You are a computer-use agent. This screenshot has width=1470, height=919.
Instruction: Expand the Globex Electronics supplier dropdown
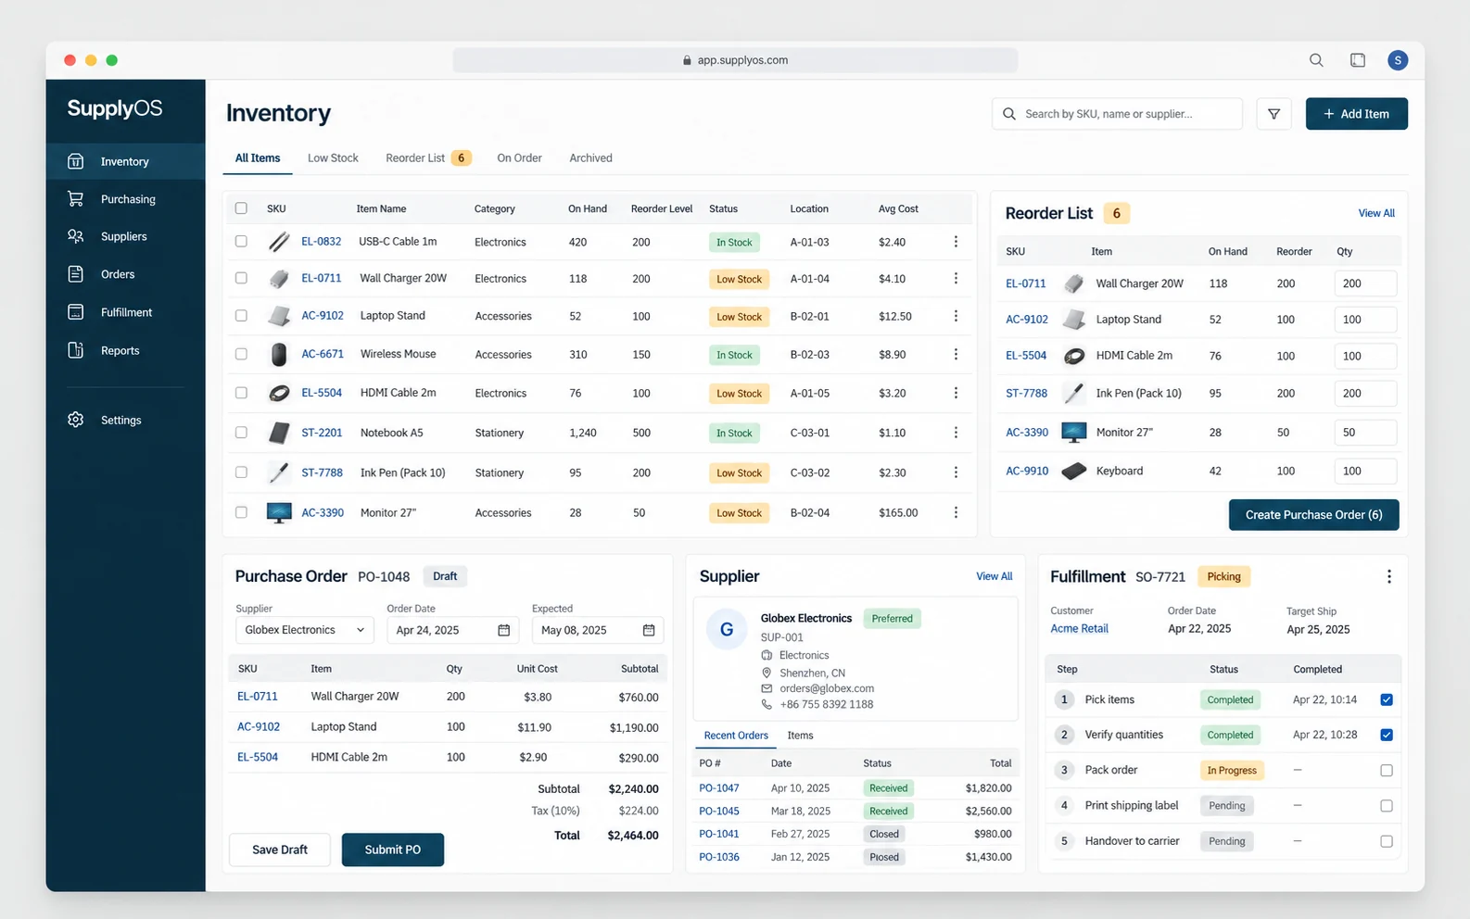(305, 630)
